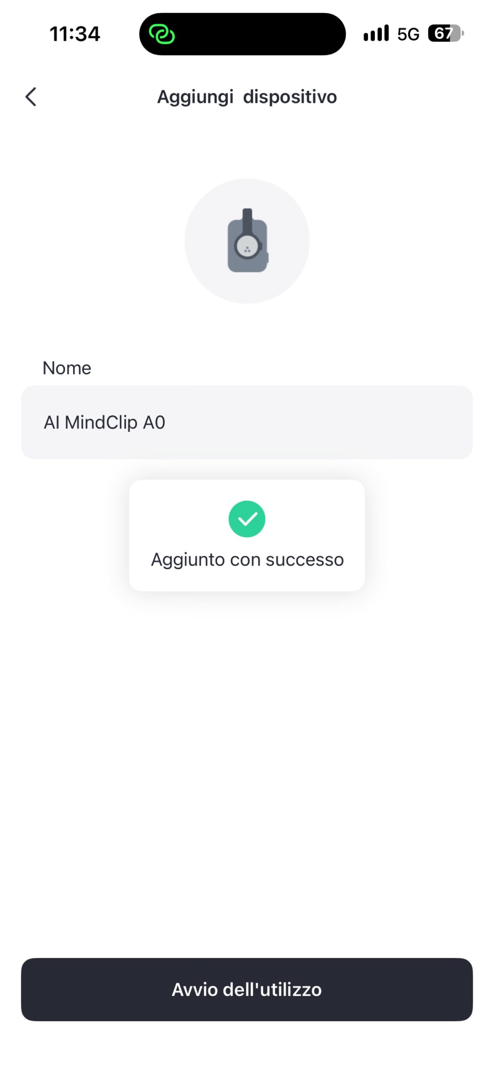Tap the green success checkmark icon
The height and width of the screenshot is (1071, 494).
coord(247,519)
